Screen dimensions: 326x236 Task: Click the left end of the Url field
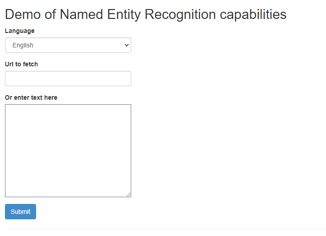[x=9, y=79]
